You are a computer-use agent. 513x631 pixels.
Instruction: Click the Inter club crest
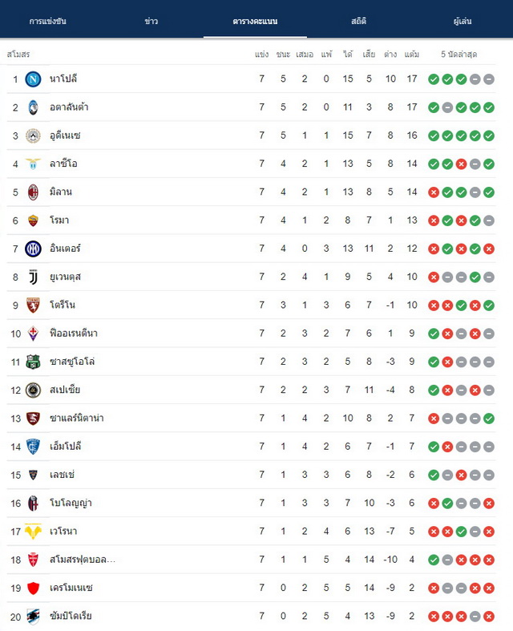pyautogui.click(x=33, y=249)
